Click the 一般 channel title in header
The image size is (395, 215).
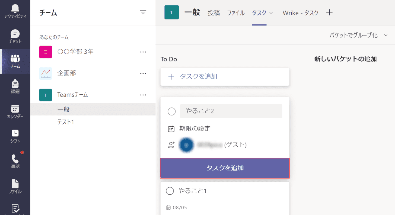[x=192, y=12]
